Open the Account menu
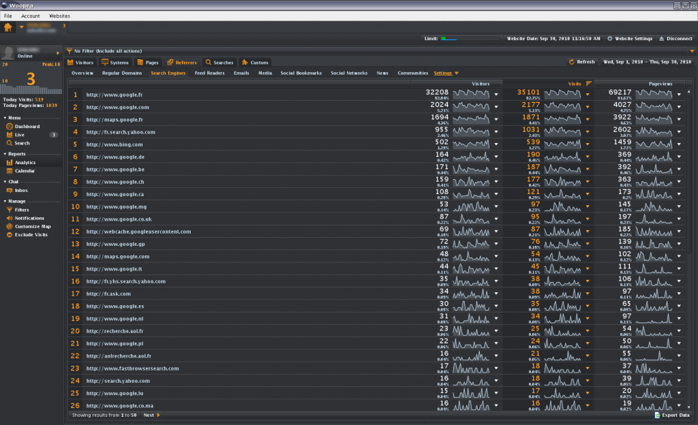Screen dimensions: 698x425 pyautogui.click(x=30, y=16)
